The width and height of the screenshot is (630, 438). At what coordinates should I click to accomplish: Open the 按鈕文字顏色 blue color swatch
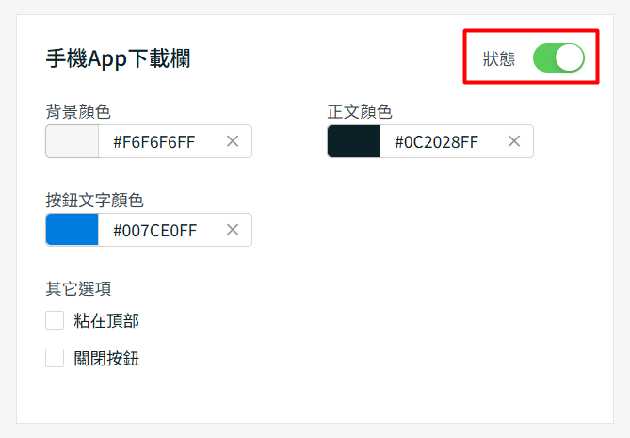[x=73, y=231]
